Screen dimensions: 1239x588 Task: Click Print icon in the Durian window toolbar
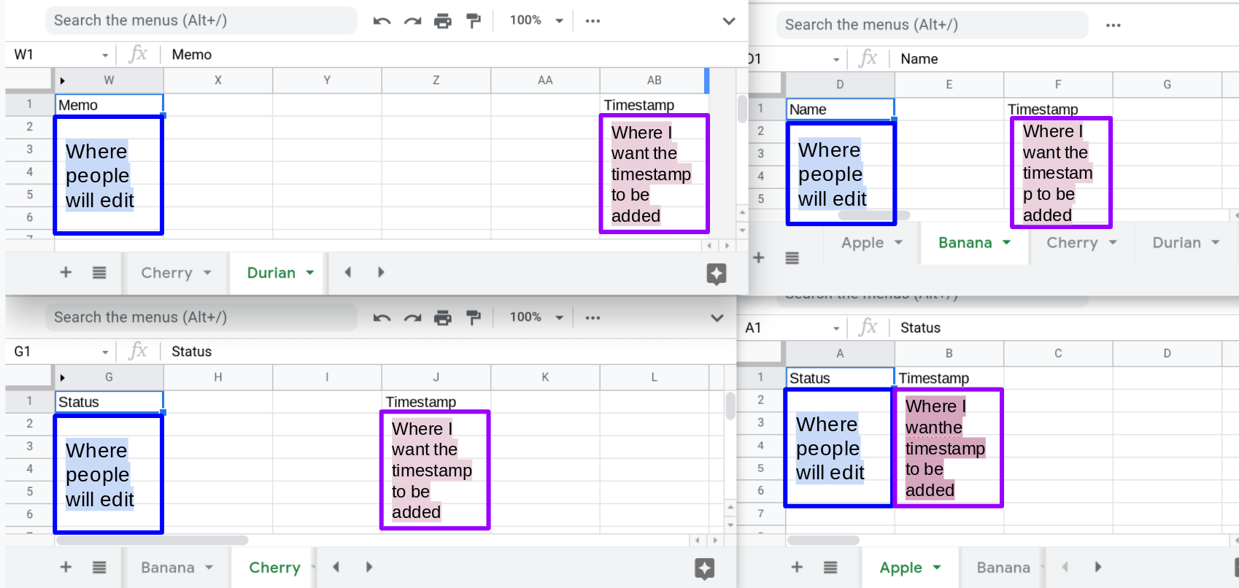coord(443,21)
